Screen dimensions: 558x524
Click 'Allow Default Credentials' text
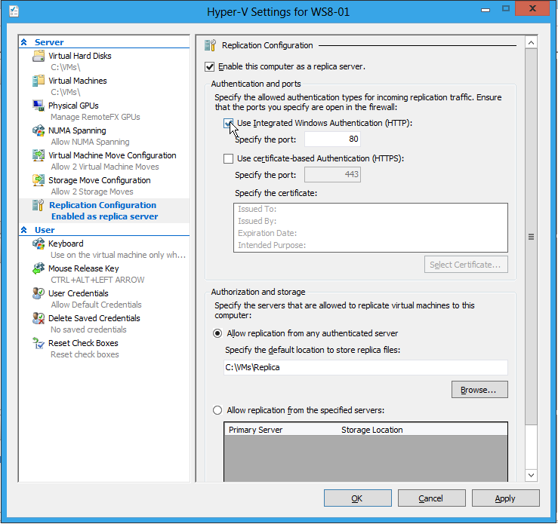pyautogui.click(x=96, y=305)
